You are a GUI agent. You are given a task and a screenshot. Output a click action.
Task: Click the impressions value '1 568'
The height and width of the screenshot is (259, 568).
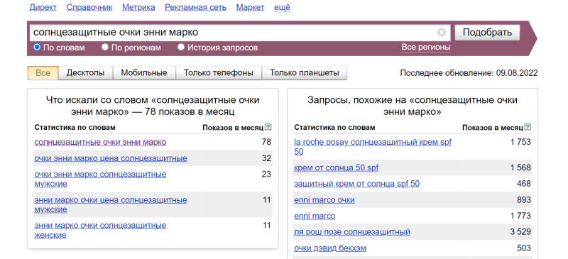pos(520,167)
